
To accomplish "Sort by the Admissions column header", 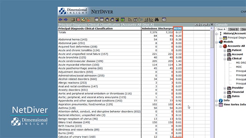I will point(150,28).
